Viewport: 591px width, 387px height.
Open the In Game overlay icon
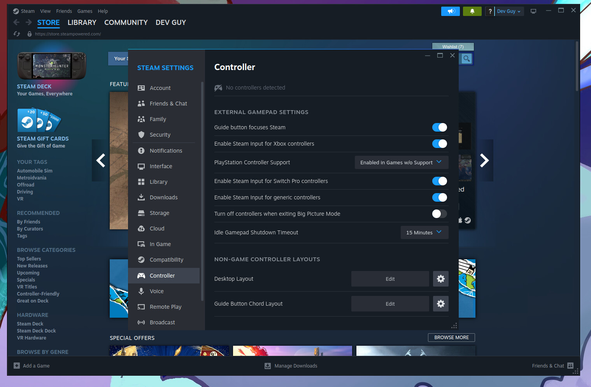(x=141, y=244)
